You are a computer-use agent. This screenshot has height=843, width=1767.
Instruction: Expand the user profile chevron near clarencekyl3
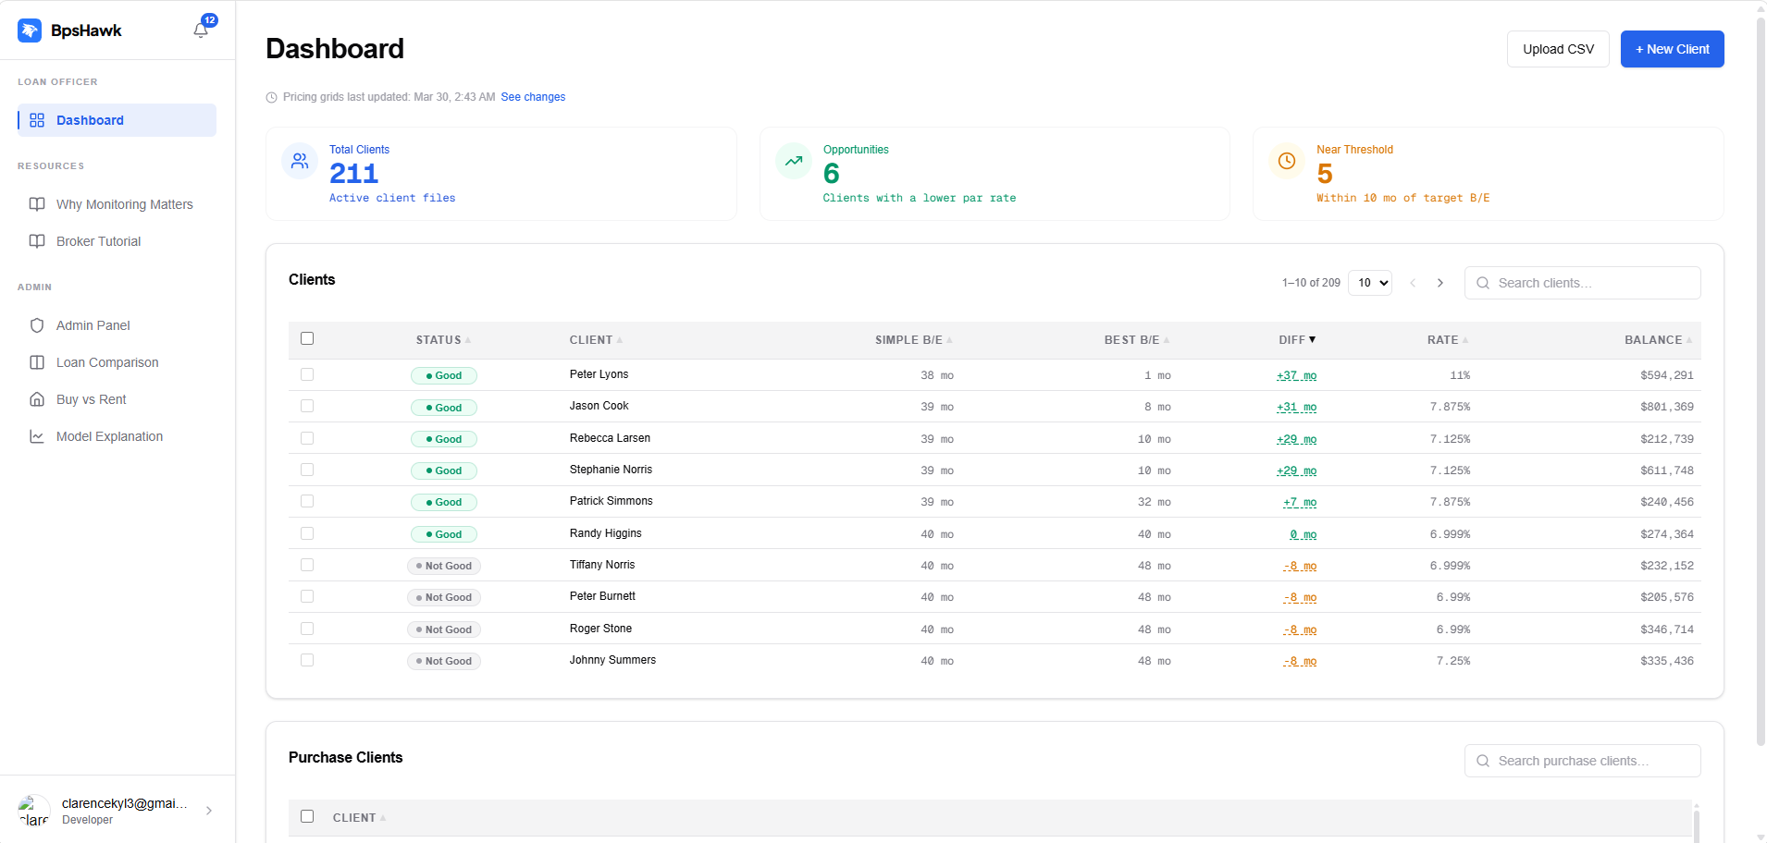pyautogui.click(x=208, y=810)
